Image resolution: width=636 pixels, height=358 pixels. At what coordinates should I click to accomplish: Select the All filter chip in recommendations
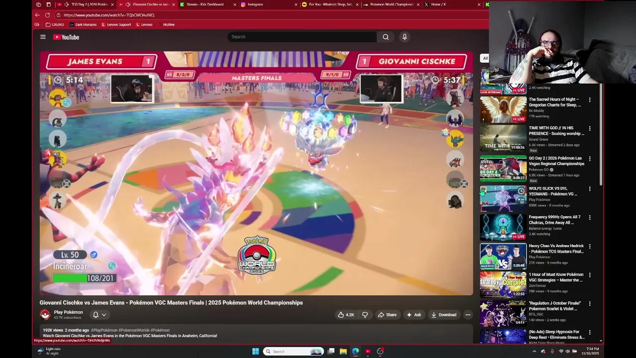[485, 58]
